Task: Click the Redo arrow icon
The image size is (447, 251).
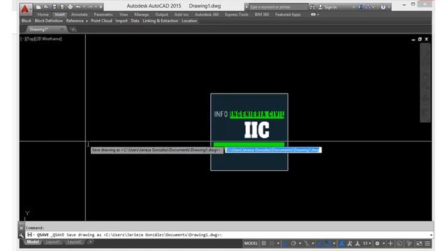Action: point(90,7)
